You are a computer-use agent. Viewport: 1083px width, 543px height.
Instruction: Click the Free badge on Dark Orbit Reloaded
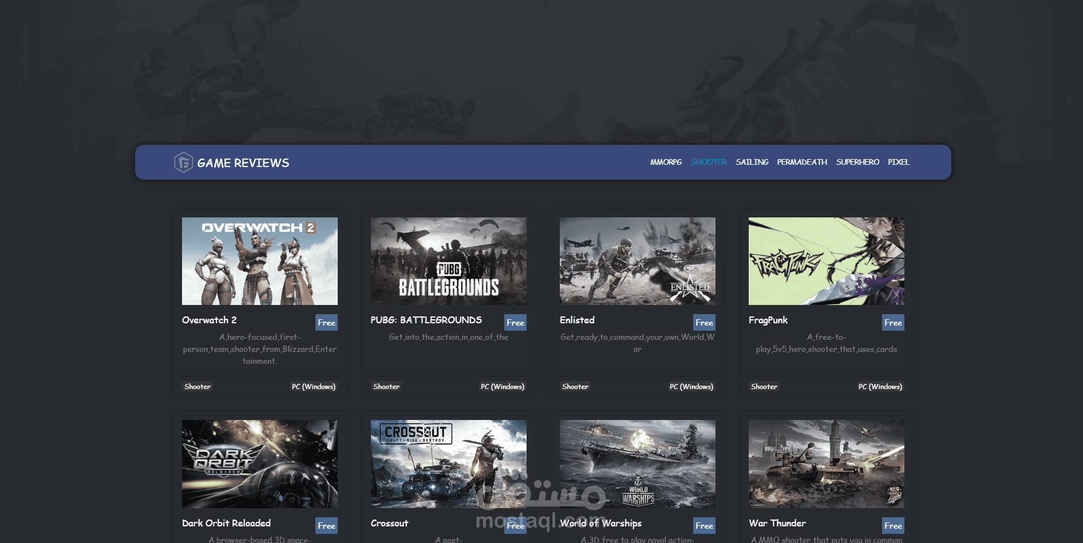[x=326, y=526]
